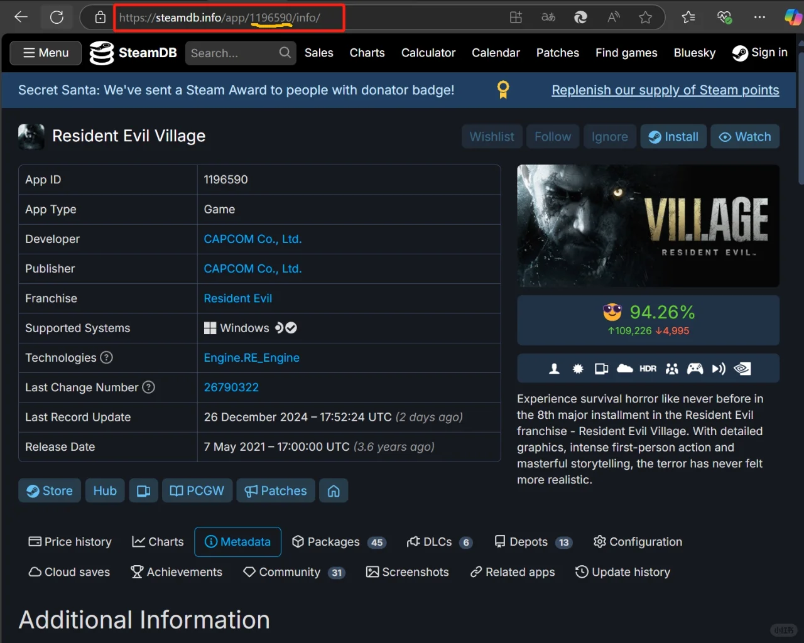804x643 pixels.
Task: Click the Follow button
Action: tap(553, 137)
